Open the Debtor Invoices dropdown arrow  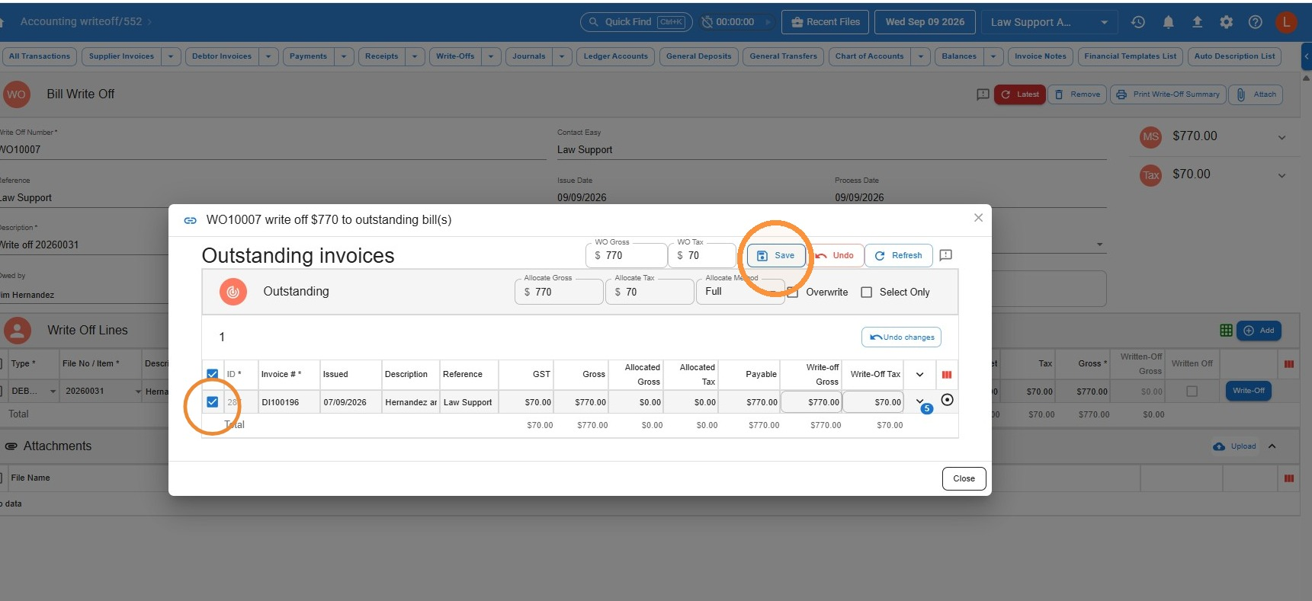268,56
